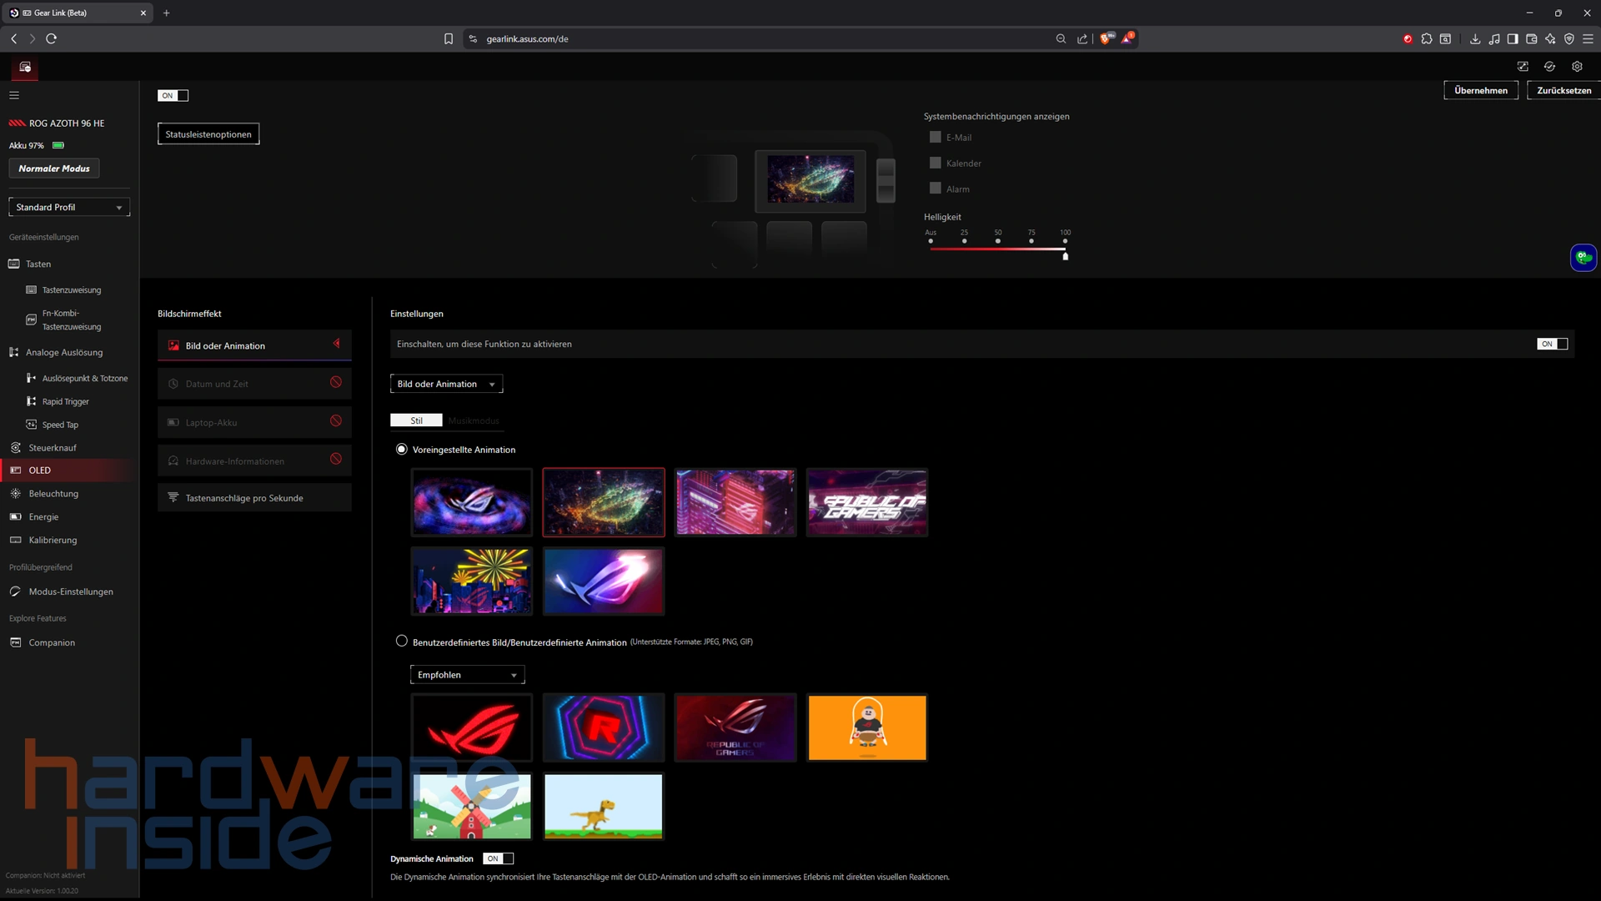1601x901 pixels.
Task: Enable the E-Mail notification checkbox
Action: 936,138
